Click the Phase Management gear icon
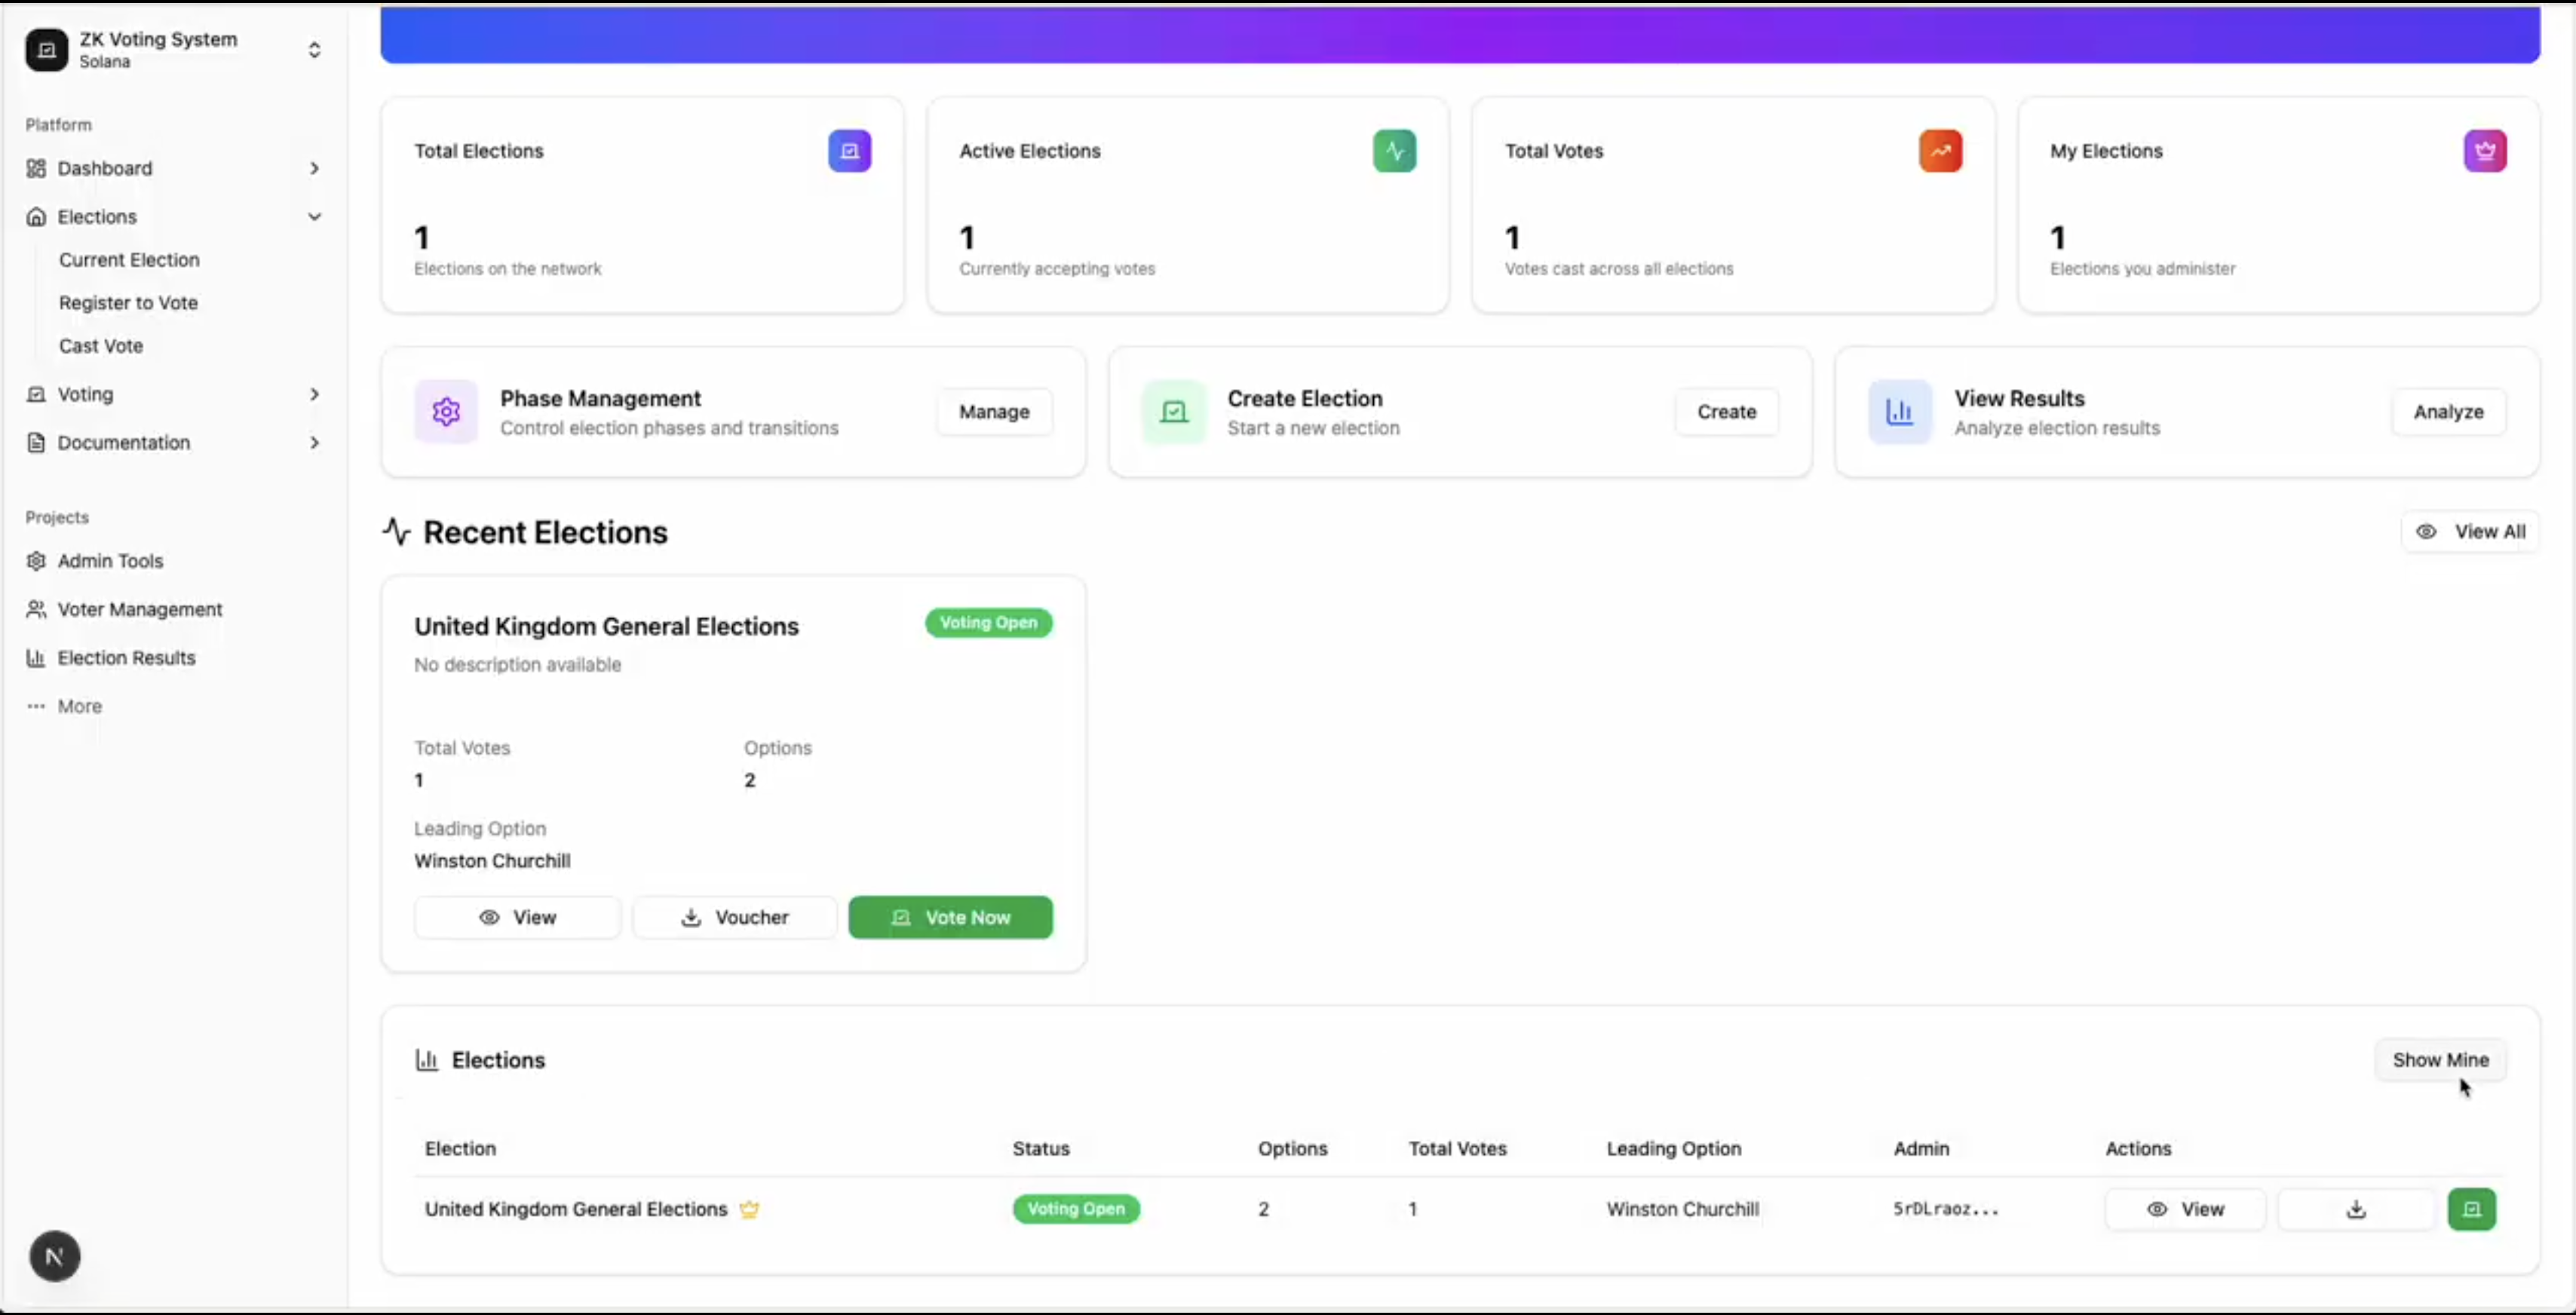The image size is (2576, 1315). tap(446, 412)
